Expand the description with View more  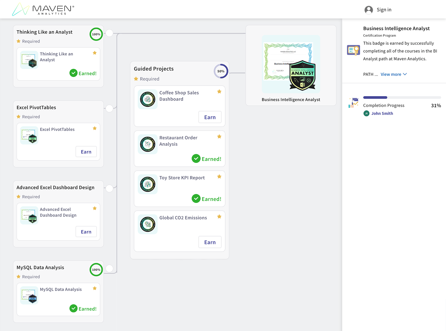394,74
